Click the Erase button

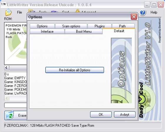16,115
